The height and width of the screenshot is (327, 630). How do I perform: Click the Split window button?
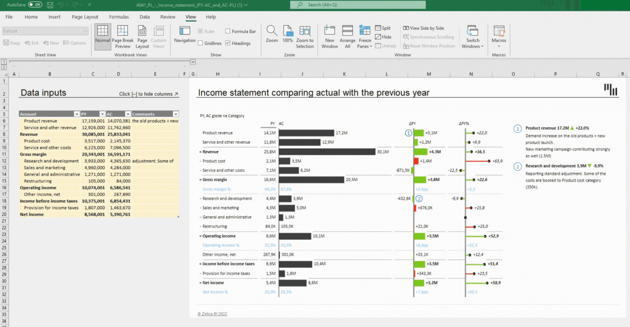pyautogui.click(x=383, y=28)
